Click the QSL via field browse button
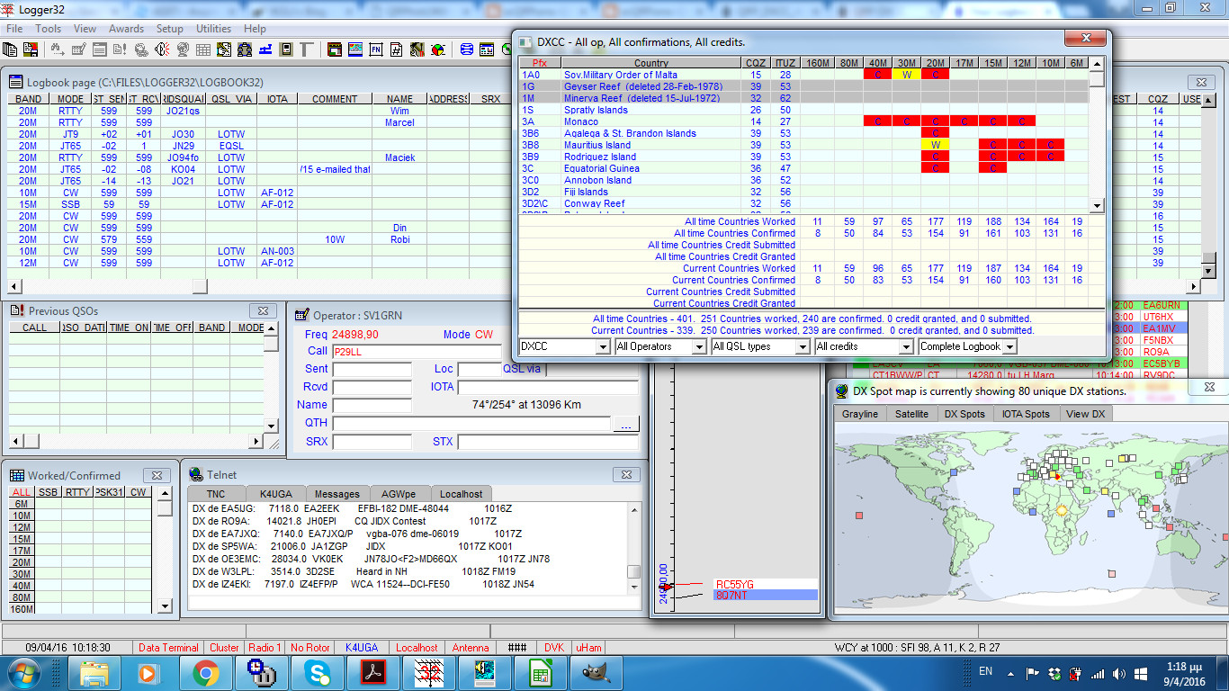 pyautogui.click(x=626, y=426)
